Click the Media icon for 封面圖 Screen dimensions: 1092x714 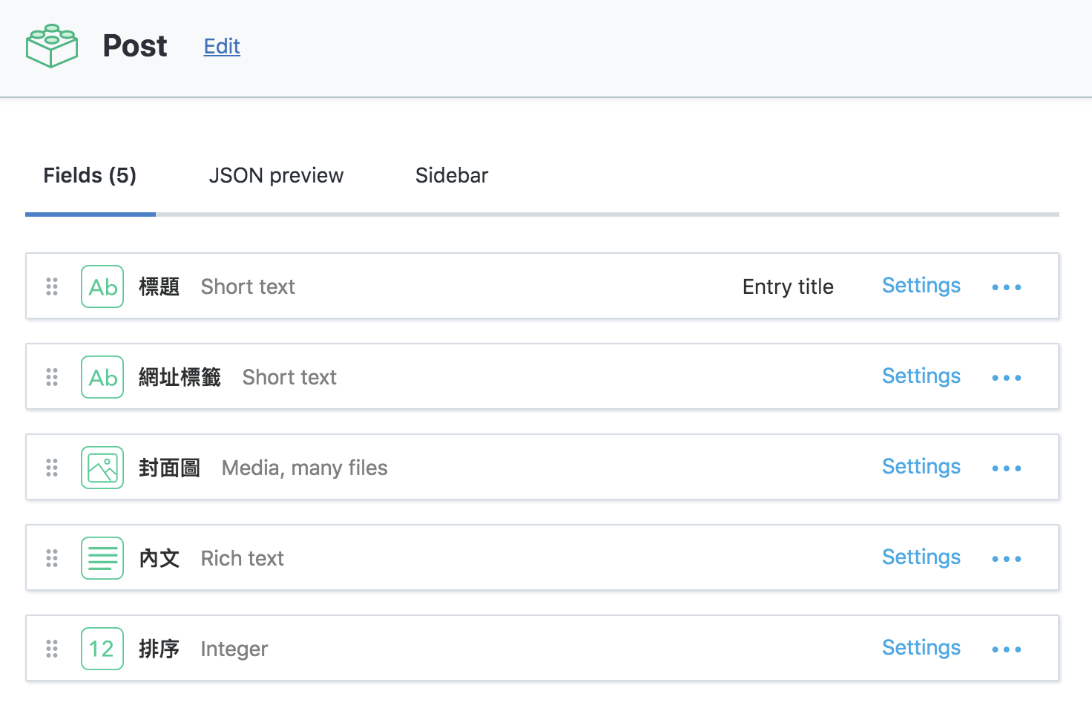click(x=102, y=468)
